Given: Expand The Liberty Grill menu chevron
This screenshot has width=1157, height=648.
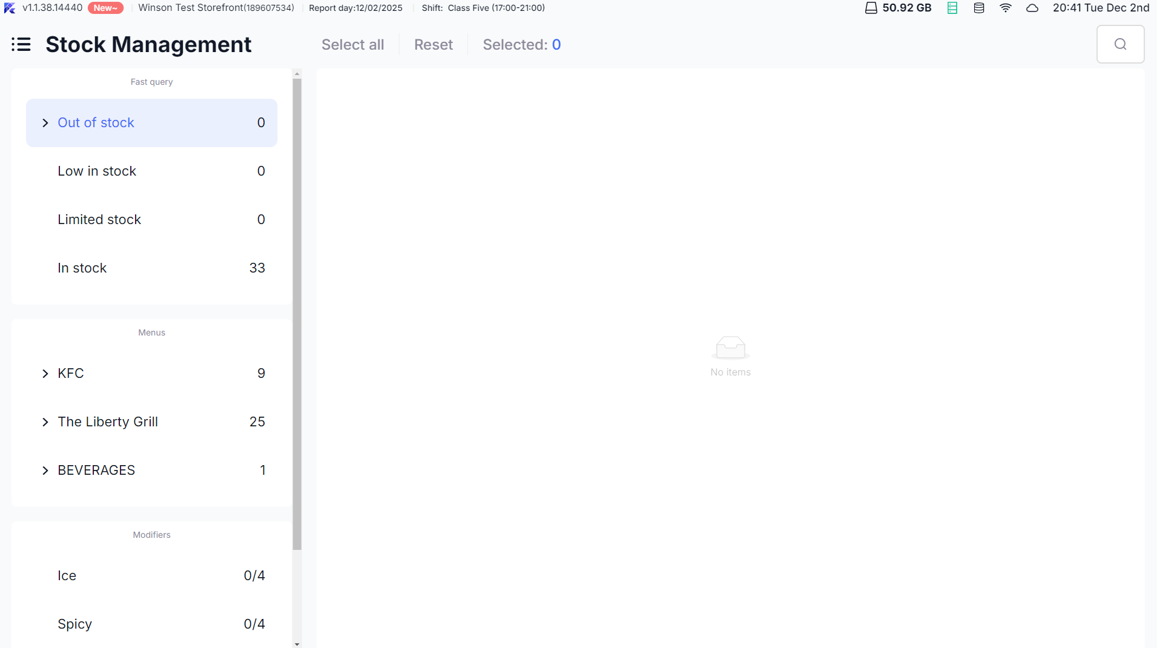Looking at the screenshot, I should click(x=45, y=422).
